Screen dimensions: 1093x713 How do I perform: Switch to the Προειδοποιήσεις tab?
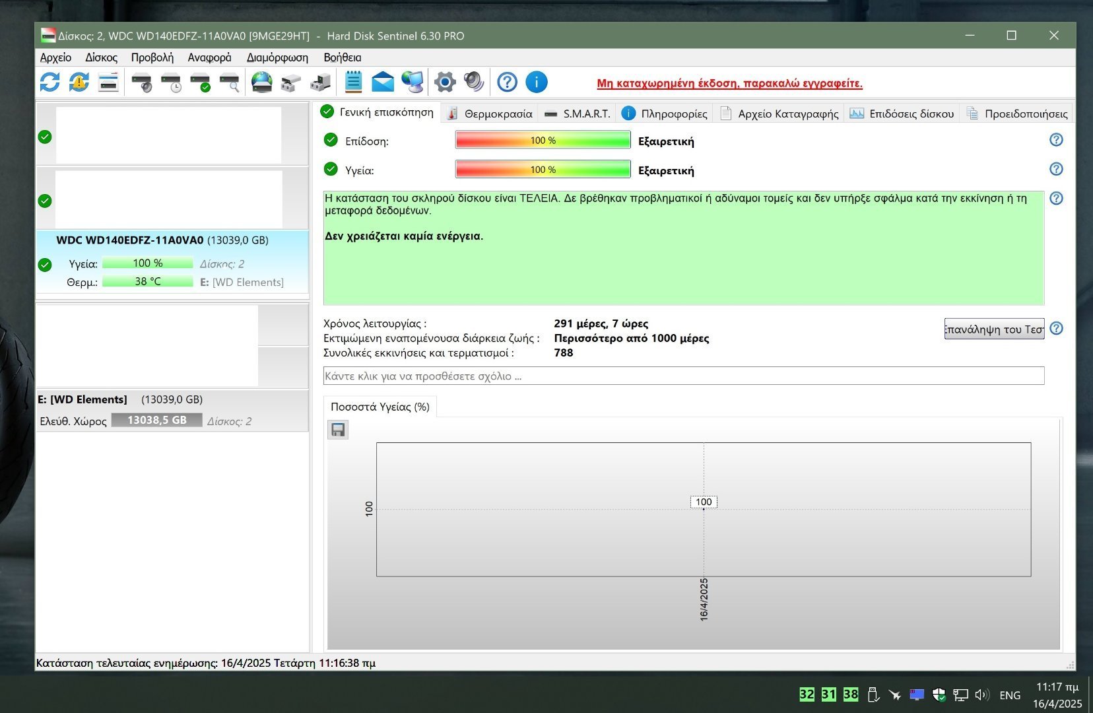(x=1017, y=114)
